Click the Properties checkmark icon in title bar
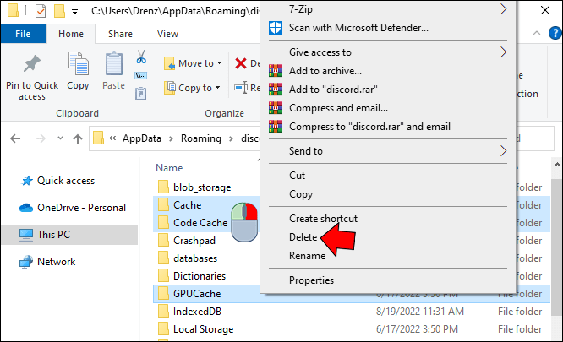The image size is (563, 342). tap(41, 11)
